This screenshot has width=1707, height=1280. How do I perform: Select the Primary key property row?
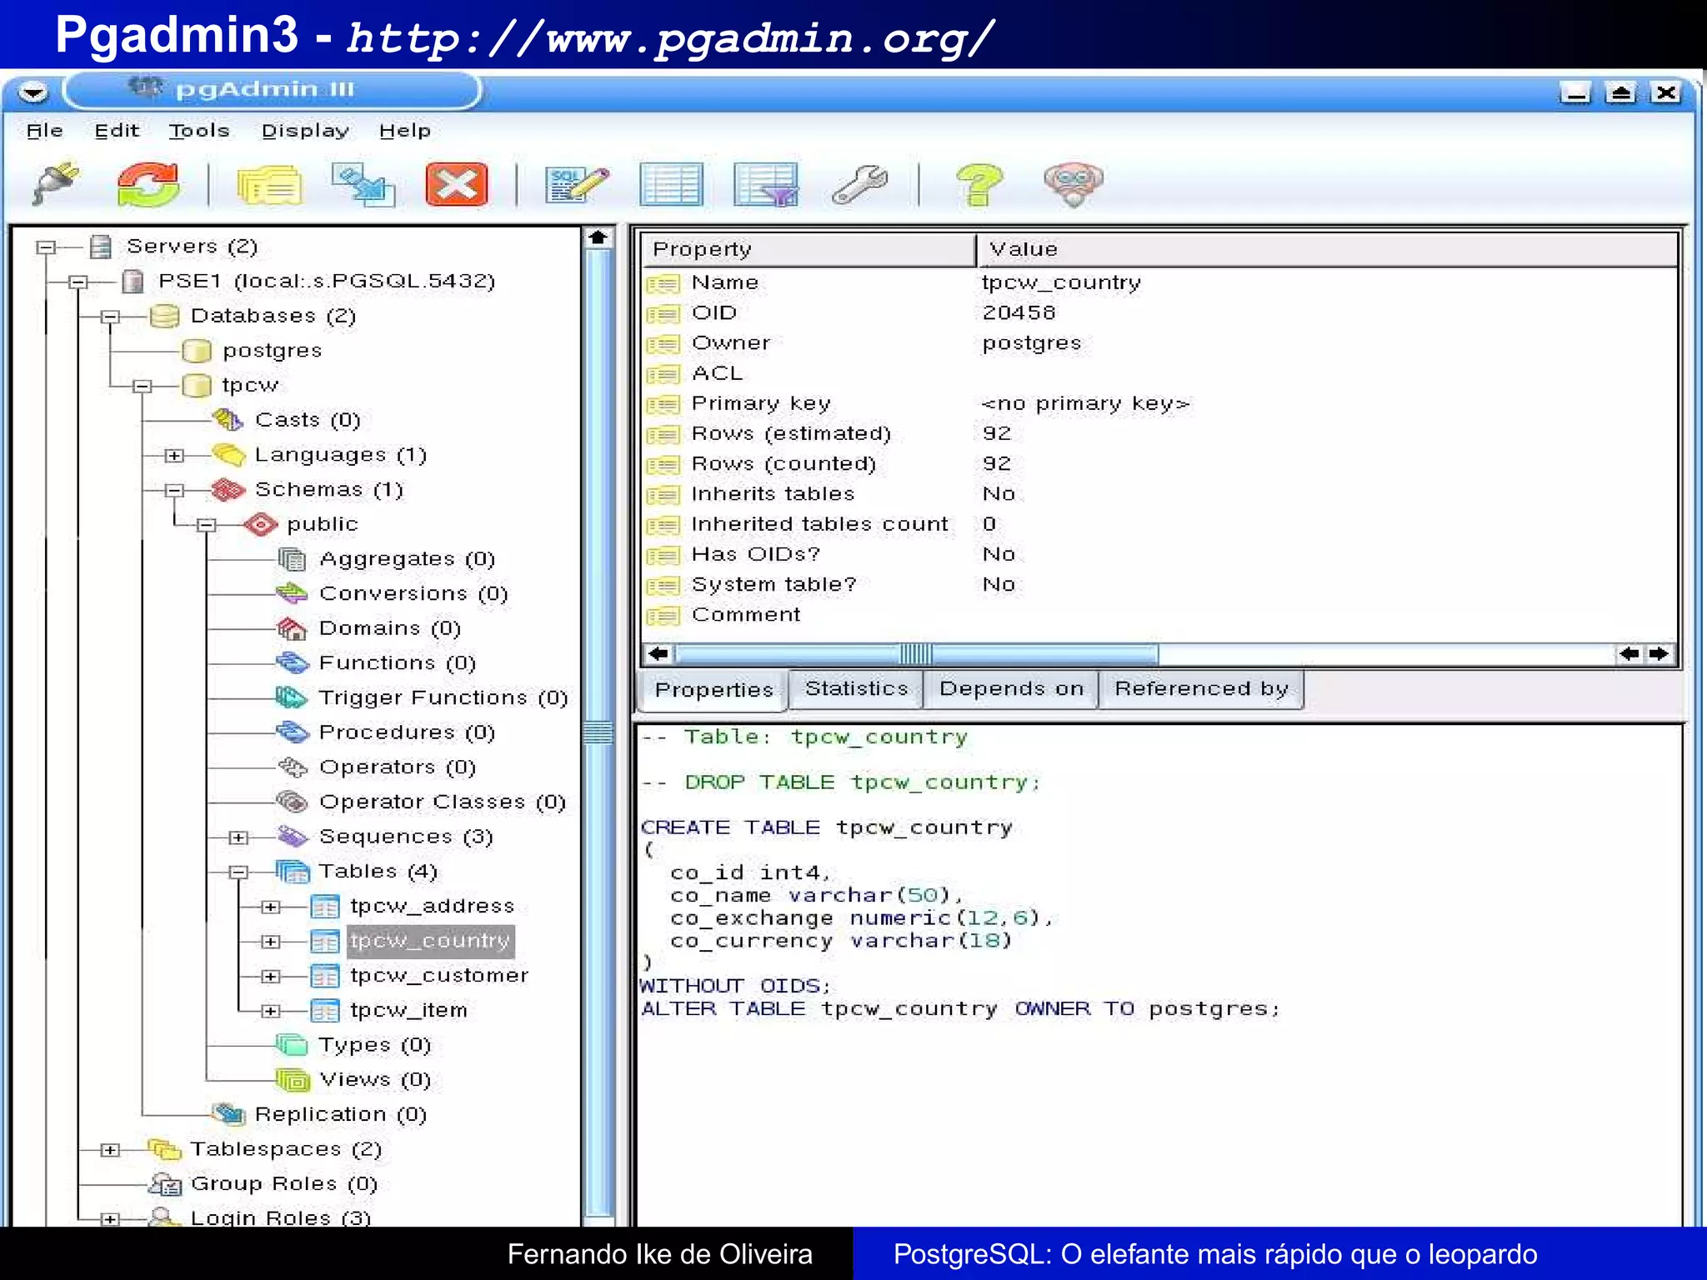[x=1159, y=404]
